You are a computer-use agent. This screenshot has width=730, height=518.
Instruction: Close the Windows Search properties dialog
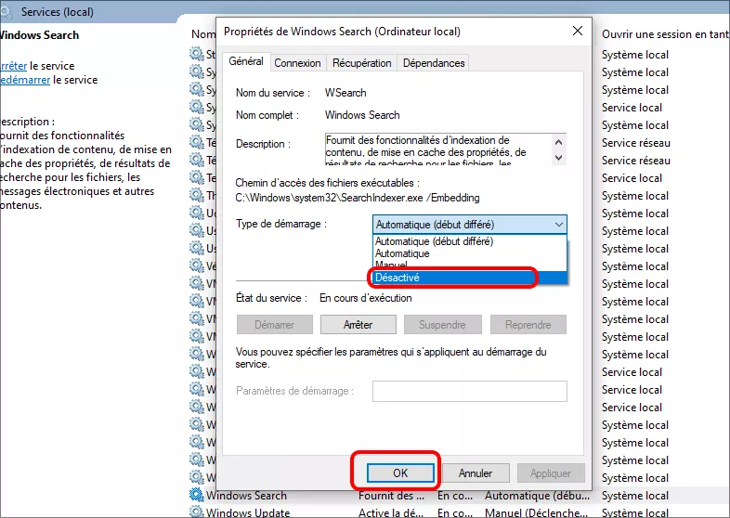pyautogui.click(x=578, y=32)
